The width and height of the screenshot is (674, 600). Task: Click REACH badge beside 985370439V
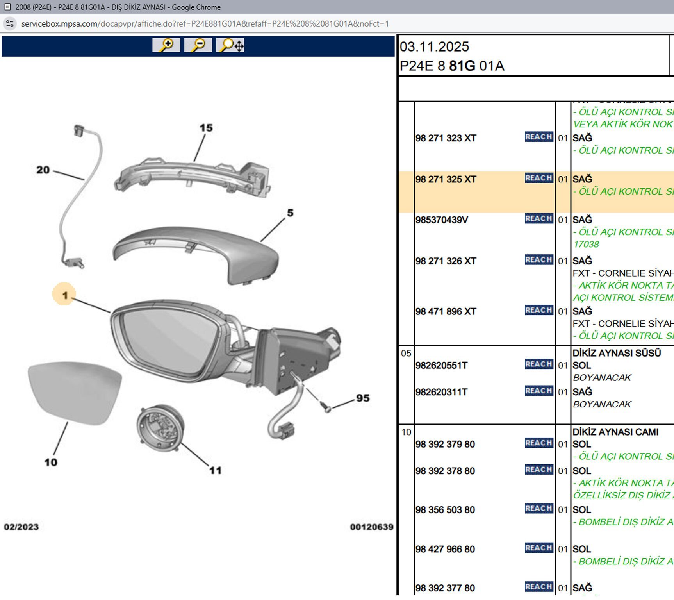(x=538, y=219)
